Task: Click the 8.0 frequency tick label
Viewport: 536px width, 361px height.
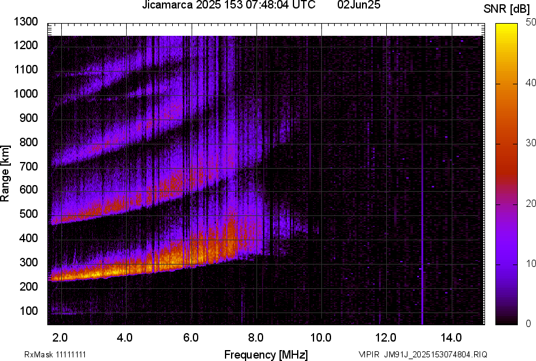Action: (x=256, y=338)
